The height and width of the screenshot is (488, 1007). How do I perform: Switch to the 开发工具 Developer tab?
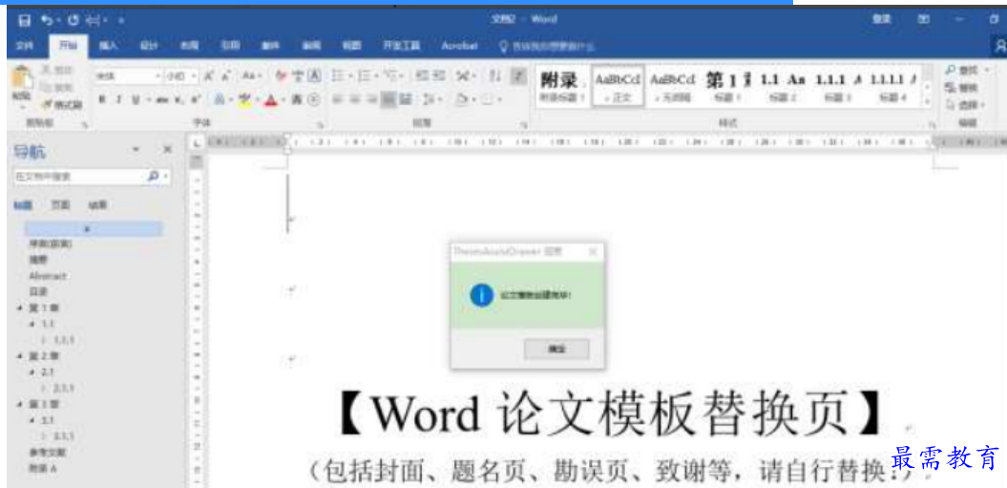tap(402, 46)
